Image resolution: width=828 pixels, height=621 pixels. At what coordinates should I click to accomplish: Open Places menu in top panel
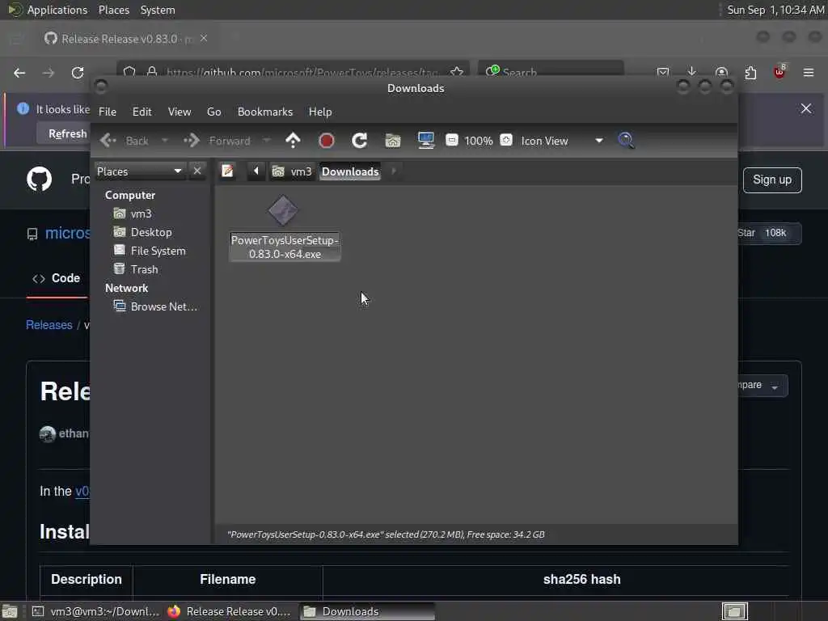113,10
